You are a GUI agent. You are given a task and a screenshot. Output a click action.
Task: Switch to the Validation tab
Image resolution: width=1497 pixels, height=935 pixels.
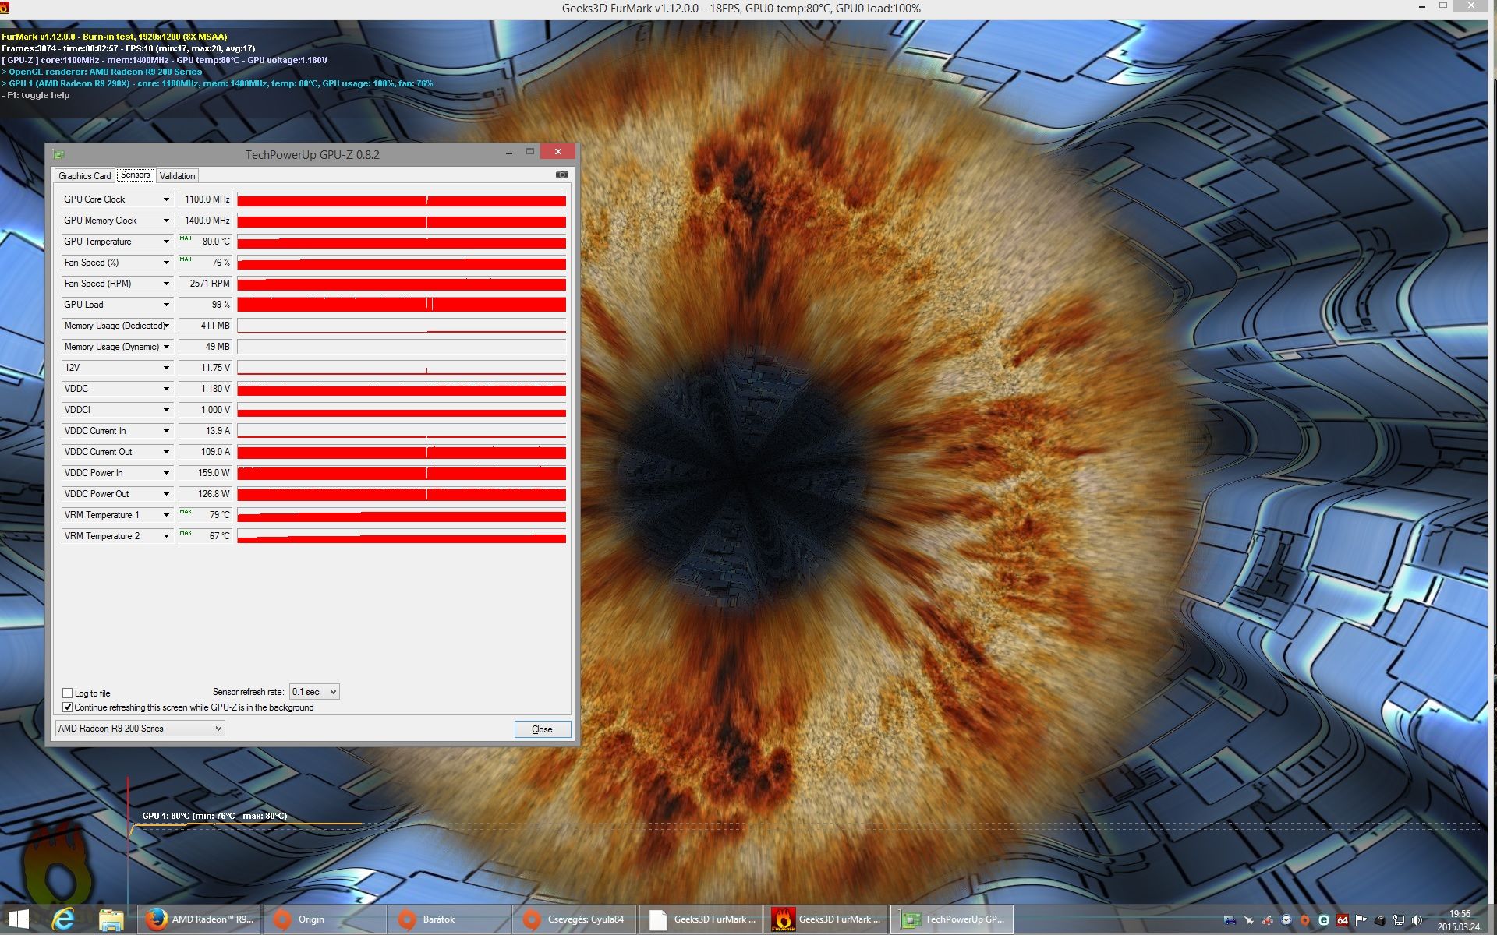(x=177, y=176)
